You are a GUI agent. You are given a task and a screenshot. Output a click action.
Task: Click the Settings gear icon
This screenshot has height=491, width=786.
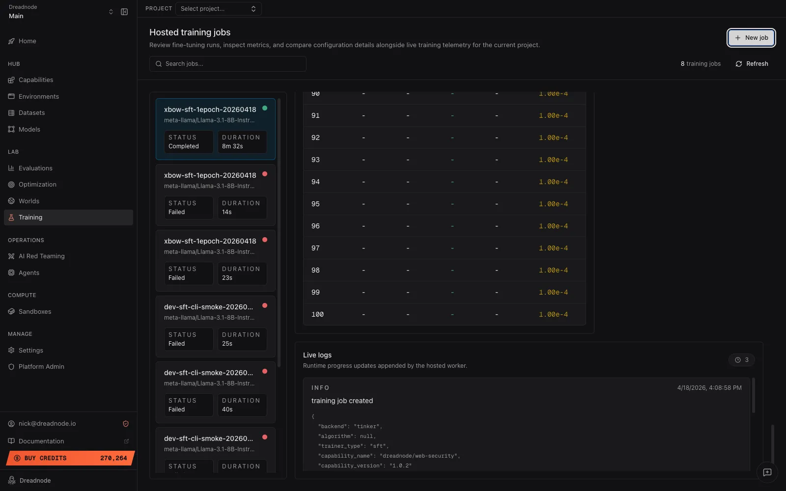(x=12, y=350)
